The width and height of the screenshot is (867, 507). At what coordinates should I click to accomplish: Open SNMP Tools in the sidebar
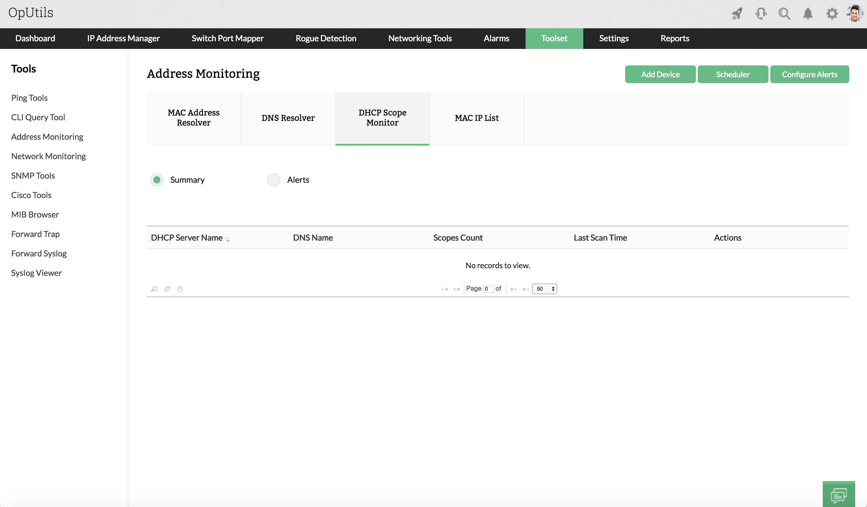(33, 175)
